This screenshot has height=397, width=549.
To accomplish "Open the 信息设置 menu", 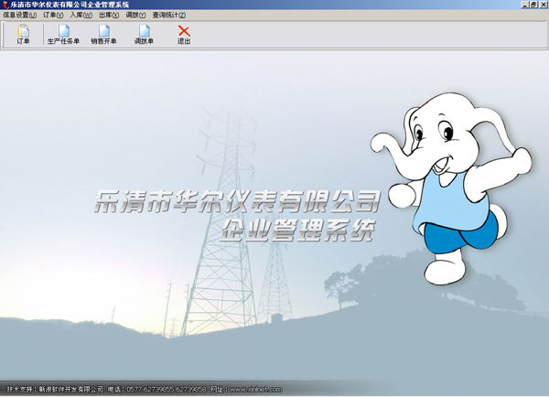I will point(19,16).
